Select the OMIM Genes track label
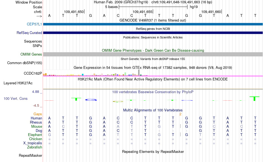The image size is (263, 162). pos(31,54)
